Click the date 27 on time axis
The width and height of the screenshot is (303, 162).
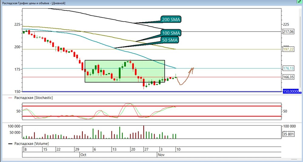[146, 149]
